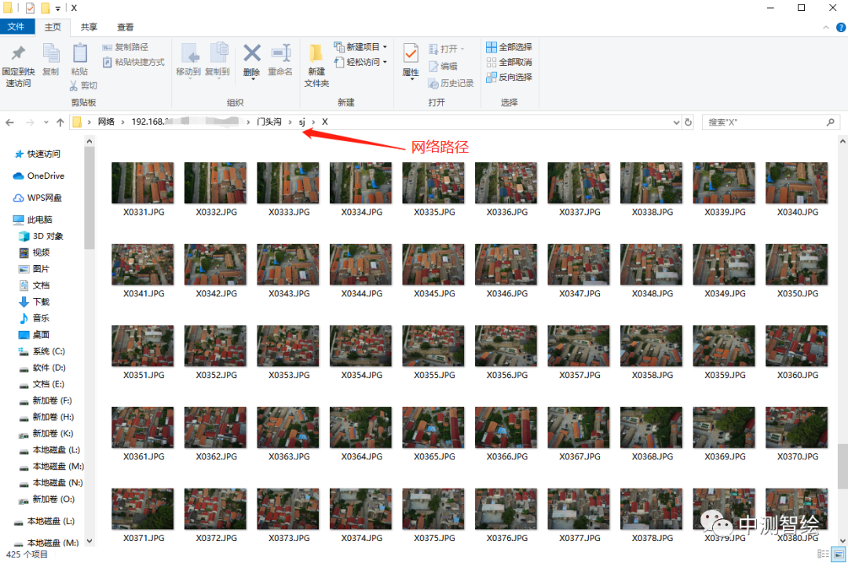
Task: Open the 视频 folder in sidebar
Action: click(x=35, y=252)
